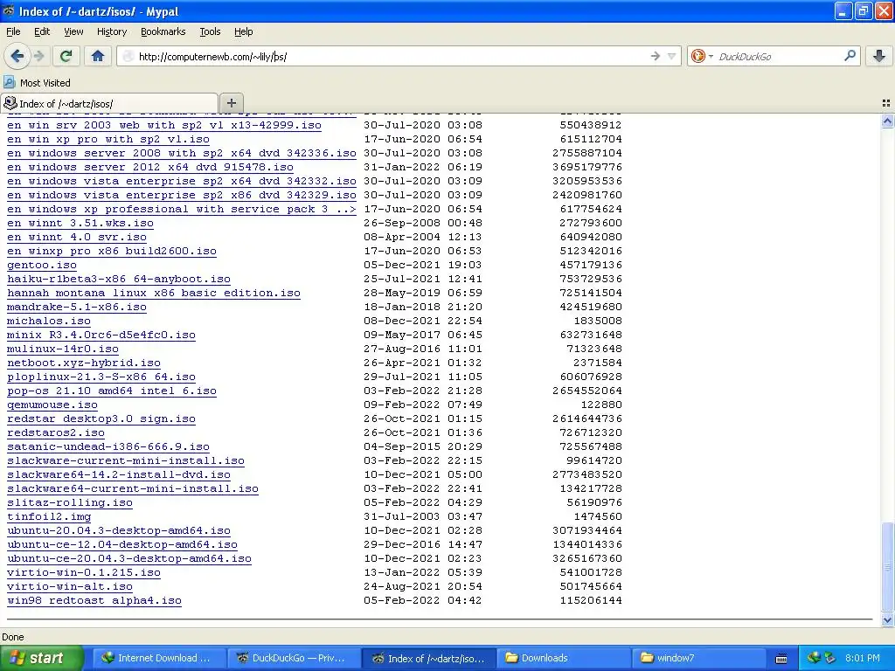The image size is (895, 671).
Task: Switch to Internet Download taskbar window
Action: (x=158, y=658)
